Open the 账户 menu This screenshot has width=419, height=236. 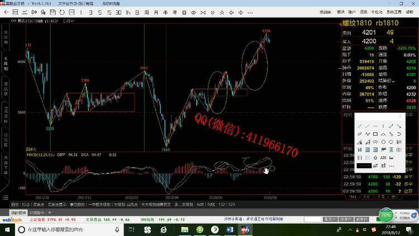(353, 11)
